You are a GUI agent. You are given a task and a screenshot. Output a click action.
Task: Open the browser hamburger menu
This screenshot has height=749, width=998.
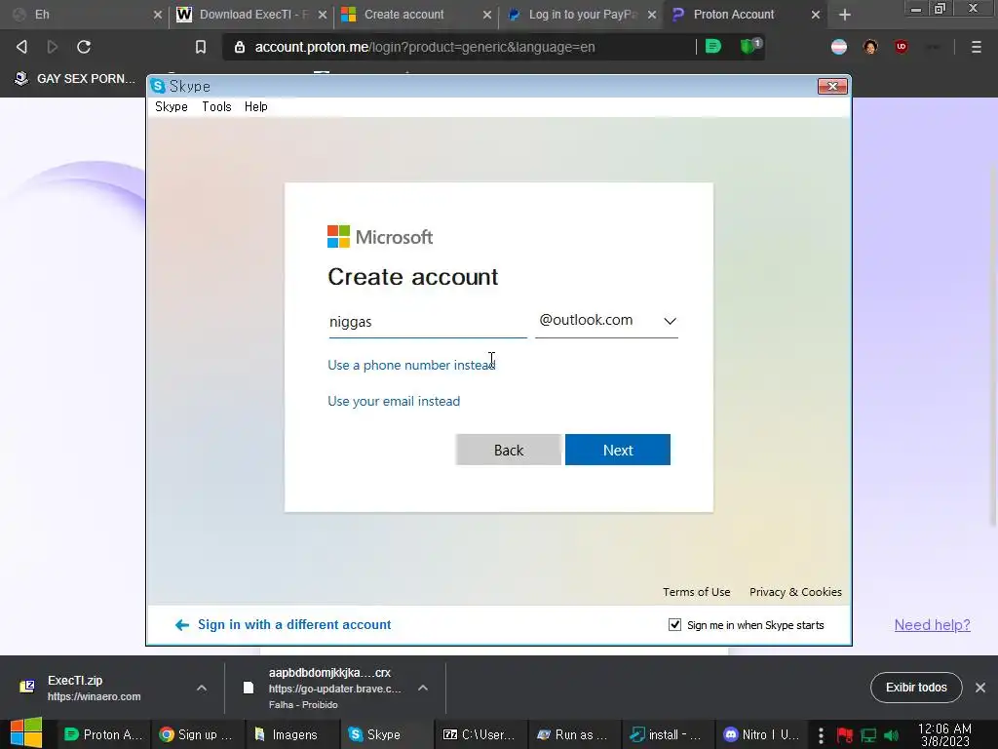(x=977, y=47)
